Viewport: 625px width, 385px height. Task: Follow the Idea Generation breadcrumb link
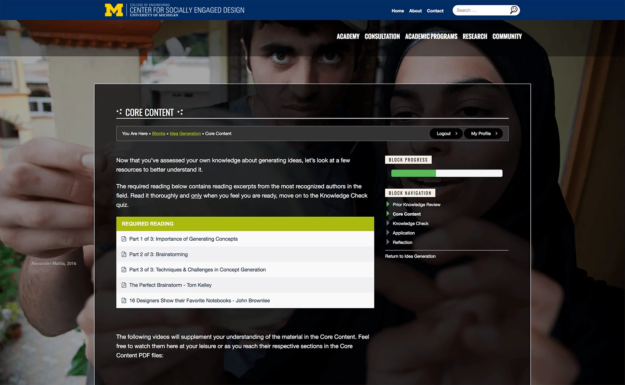[x=185, y=133]
